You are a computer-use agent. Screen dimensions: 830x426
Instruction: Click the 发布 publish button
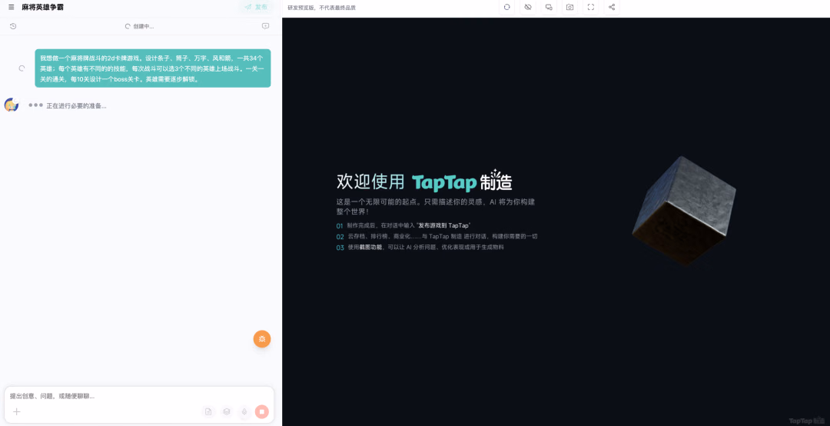point(256,8)
